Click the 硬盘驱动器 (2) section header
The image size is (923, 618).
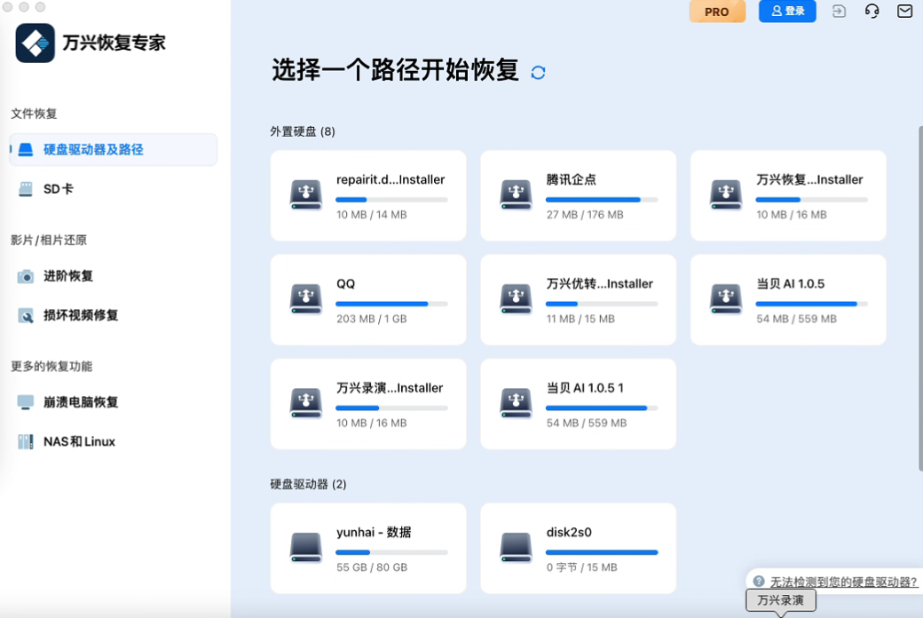point(308,484)
